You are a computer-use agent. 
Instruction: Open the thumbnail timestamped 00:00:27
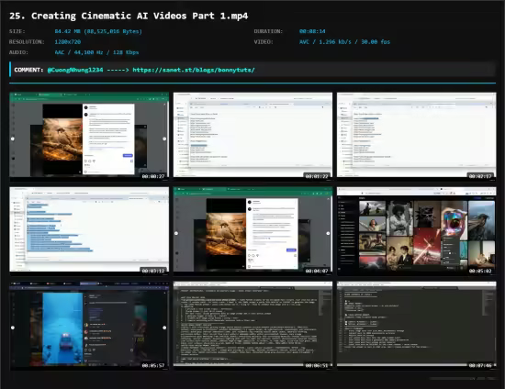click(x=89, y=136)
